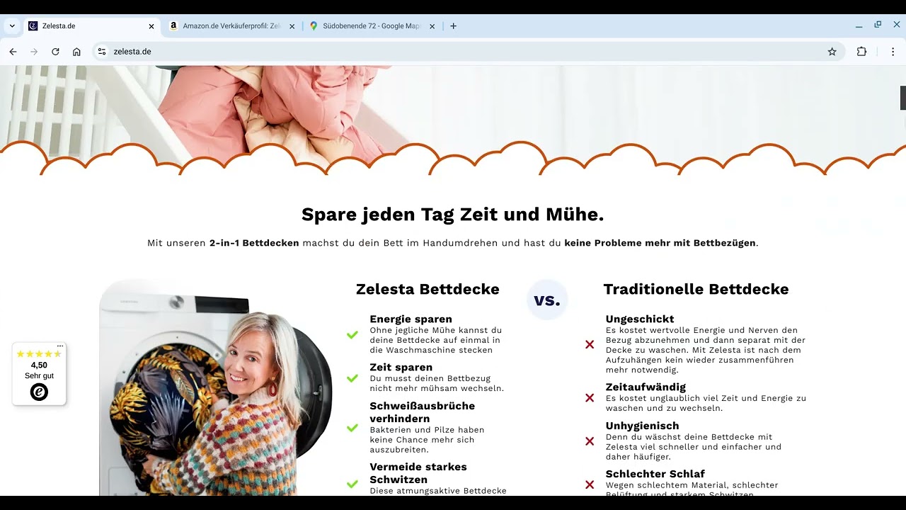906x510 pixels.
Task: Close the Zelesta.de tab
Action: (x=151, y=26)
